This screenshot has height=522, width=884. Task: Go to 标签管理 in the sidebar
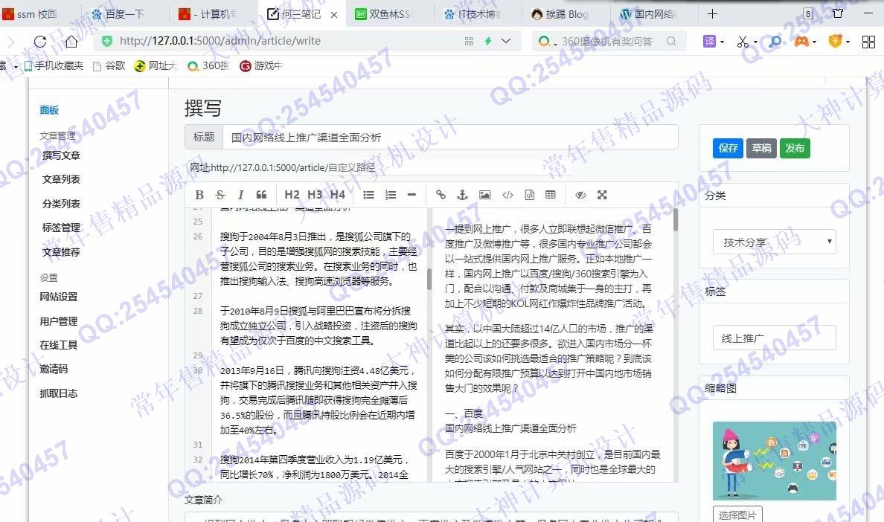(61, 228)
